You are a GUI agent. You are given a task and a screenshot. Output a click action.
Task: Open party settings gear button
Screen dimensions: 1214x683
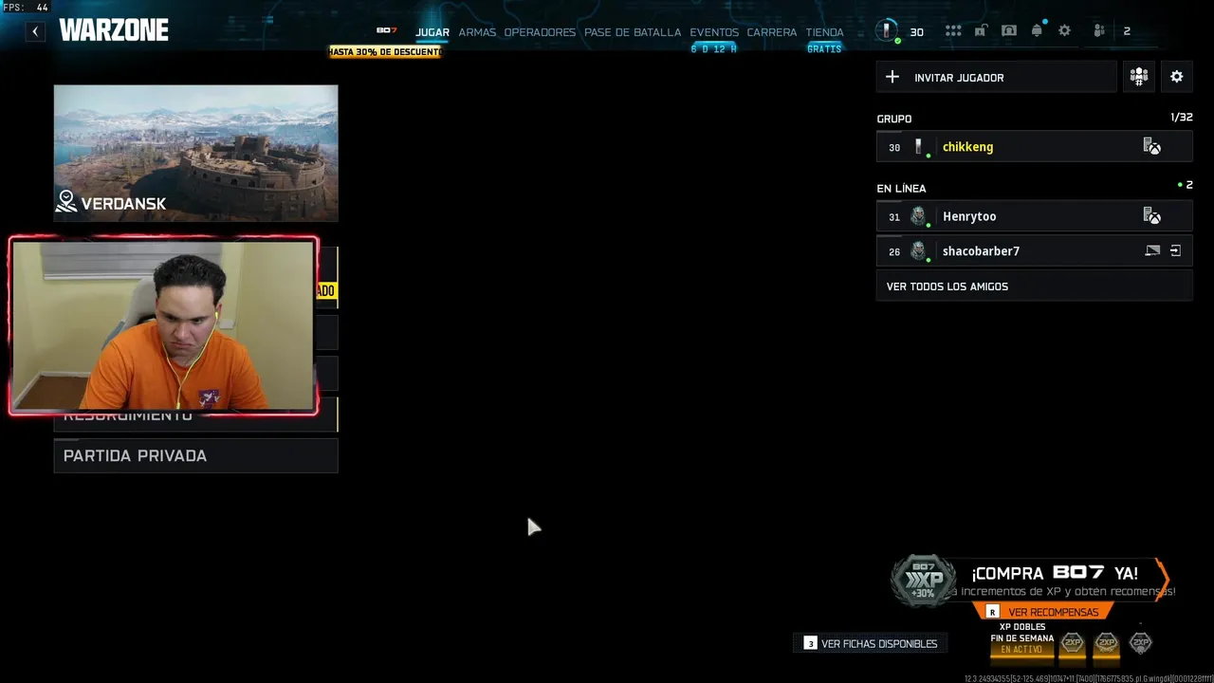(x=1177, y=77)
